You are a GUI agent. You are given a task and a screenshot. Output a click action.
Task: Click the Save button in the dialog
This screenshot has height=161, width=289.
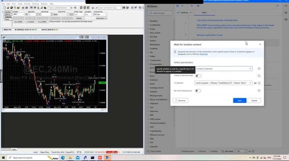tap(239, 100)
